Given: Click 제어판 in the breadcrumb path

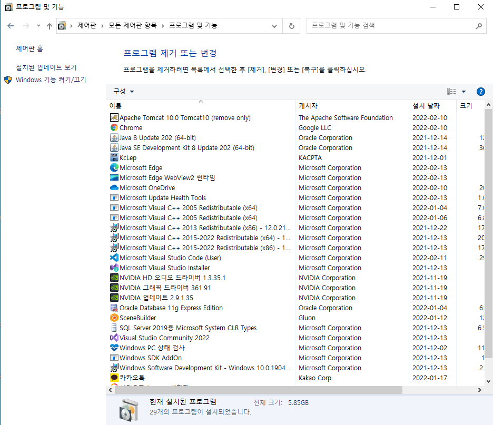Looking at the screenshot, I should [87, 25].
